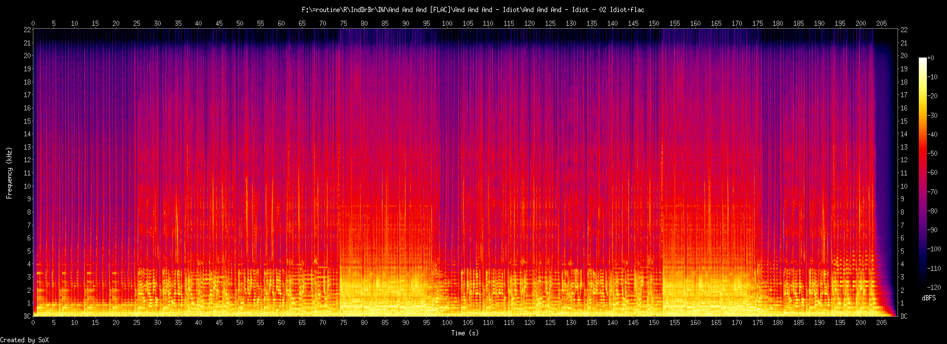Click the '9' label on the right frequency axis
Viewport: 947px width, 344px height.
click(x=902, y=199)
